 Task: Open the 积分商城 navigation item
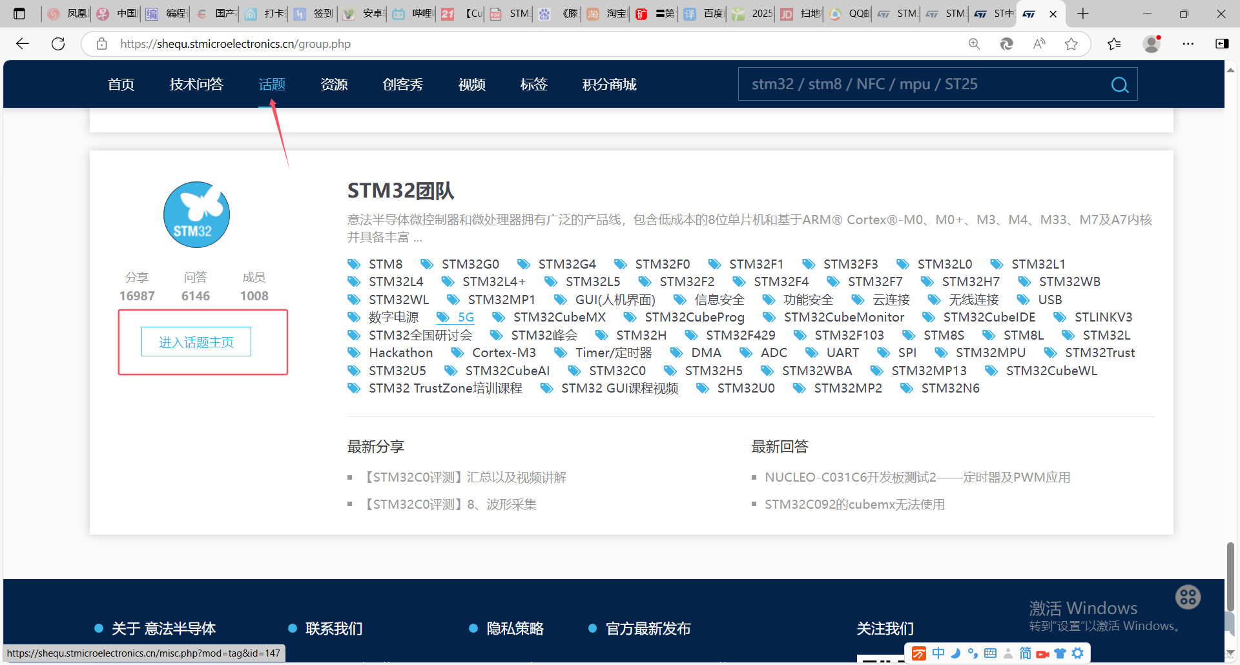point(609,85)
